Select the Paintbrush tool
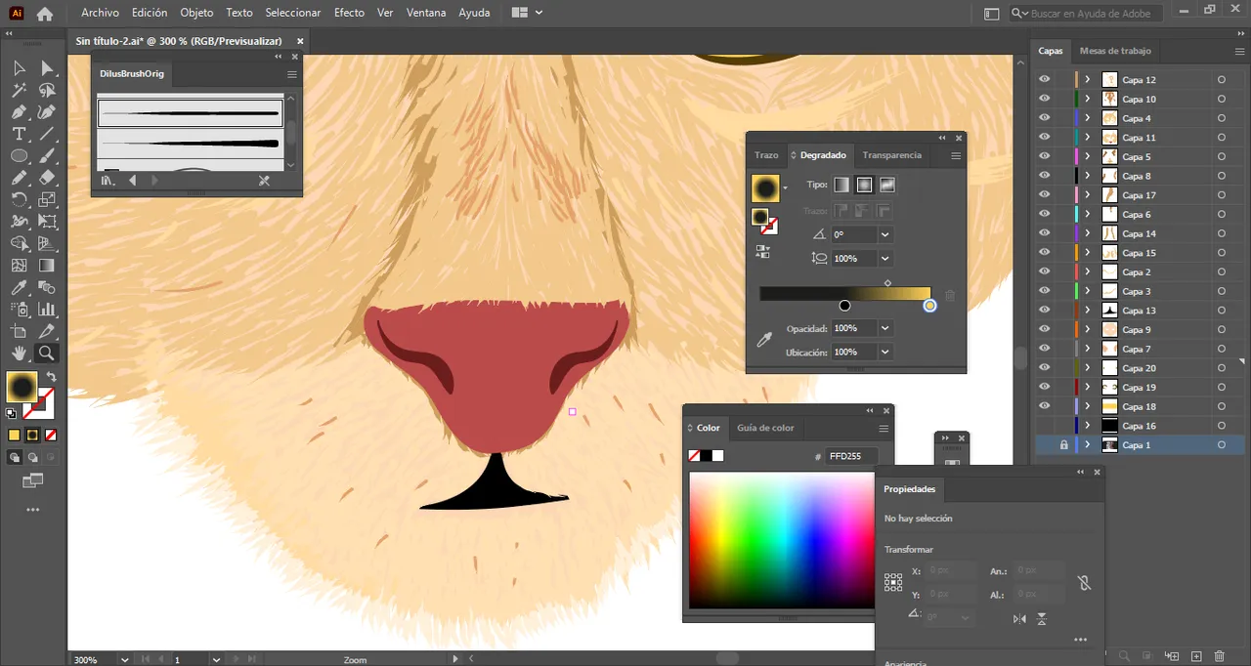This screenshot has width=1251, height=666. [x=47, y=156]
